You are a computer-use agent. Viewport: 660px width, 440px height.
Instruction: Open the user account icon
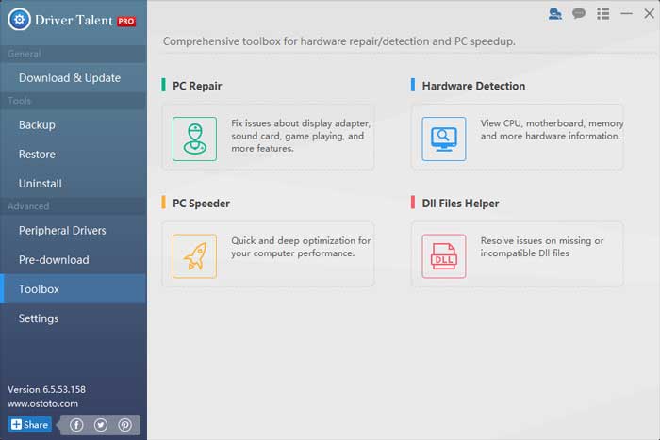point(554,14)
